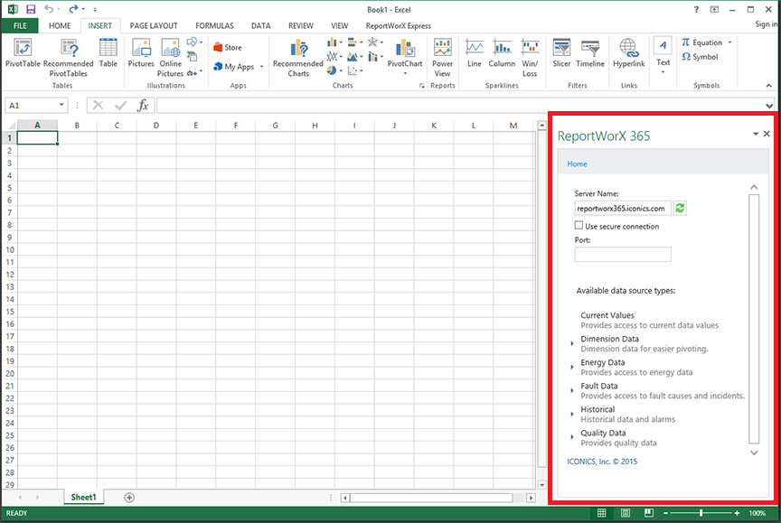
Task: Select the Sheet1 tab
Action: [x=83, y=497]
